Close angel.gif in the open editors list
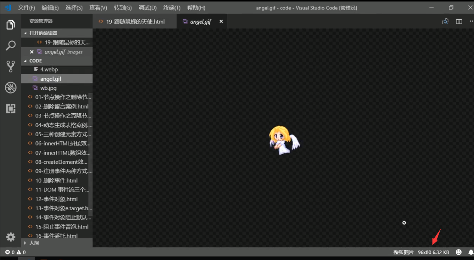Viewport: 474px width, 260px height. point(32,52)
